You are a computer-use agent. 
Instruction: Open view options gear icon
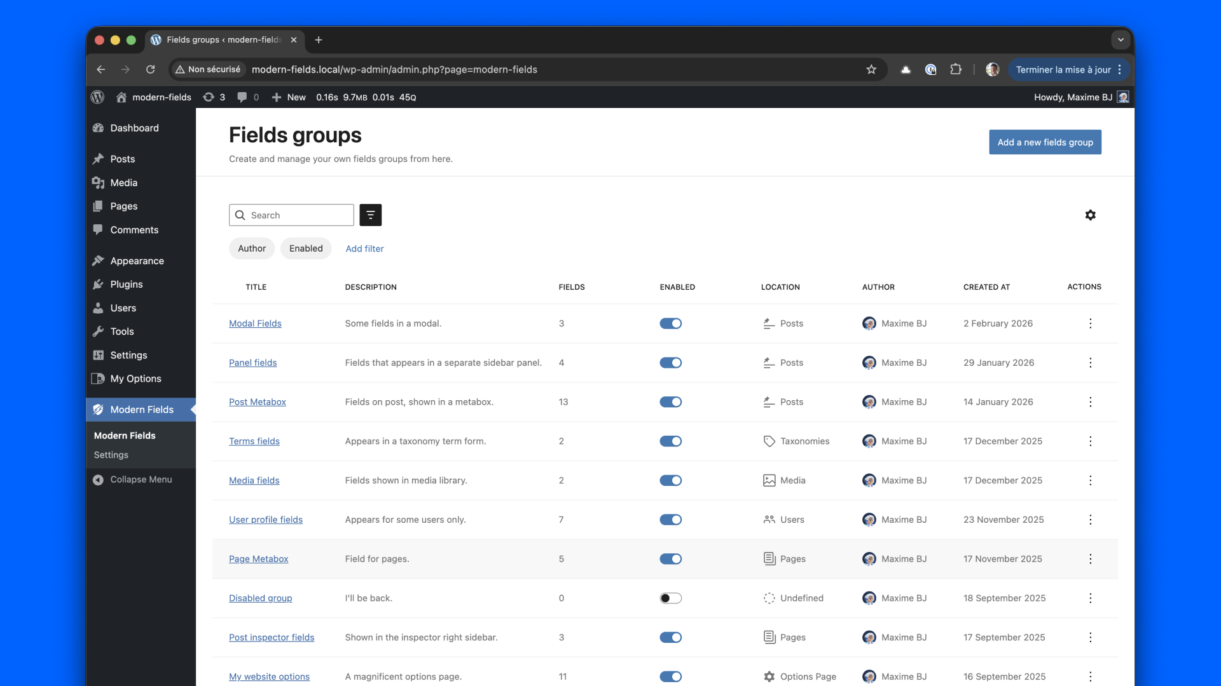coord(1090,215)
